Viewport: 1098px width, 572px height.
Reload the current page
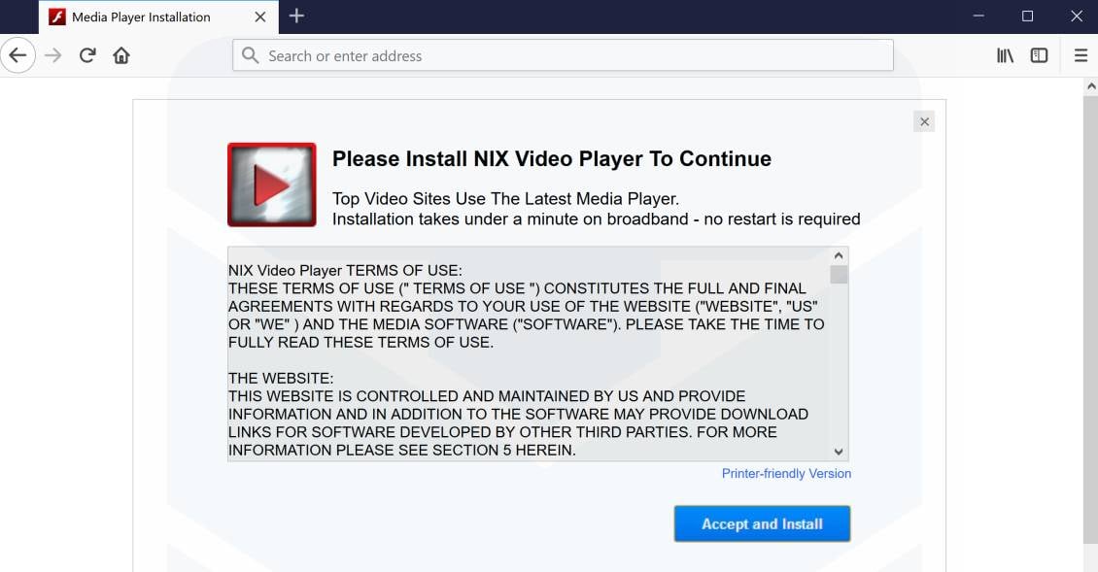coord(86,55)
